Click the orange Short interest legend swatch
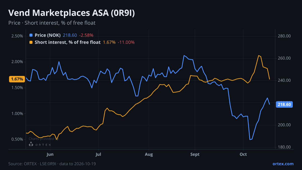 31,42
